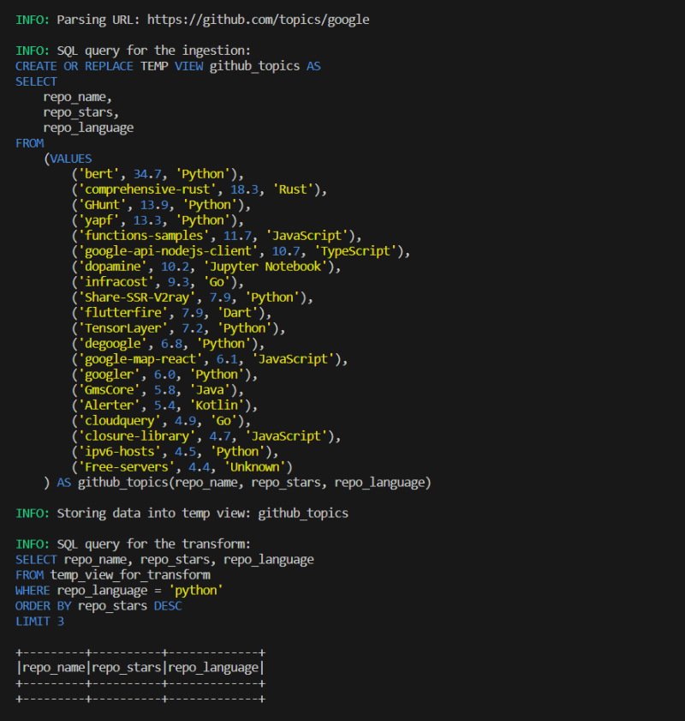Screen dimensions: 685x721
Task: Click 'SQL query for the transform:' line
Action: click(154, 544)
